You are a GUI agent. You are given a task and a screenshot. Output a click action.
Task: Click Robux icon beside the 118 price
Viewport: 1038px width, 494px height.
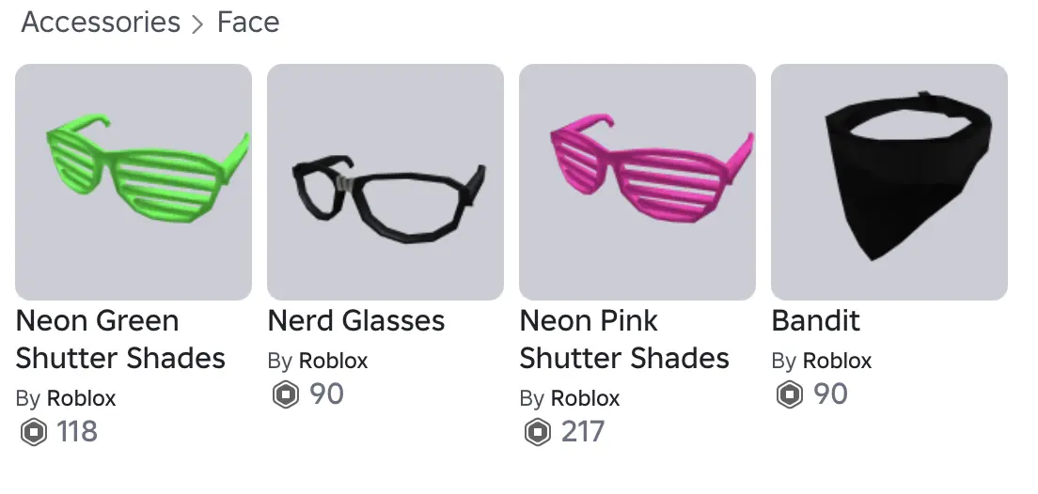[34, 432]
